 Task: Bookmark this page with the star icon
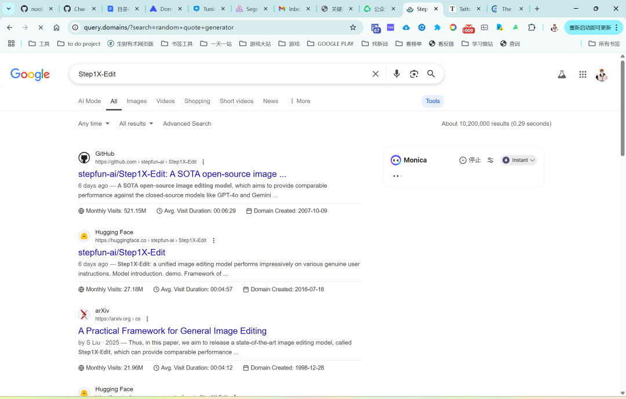(x=353, y=28)
